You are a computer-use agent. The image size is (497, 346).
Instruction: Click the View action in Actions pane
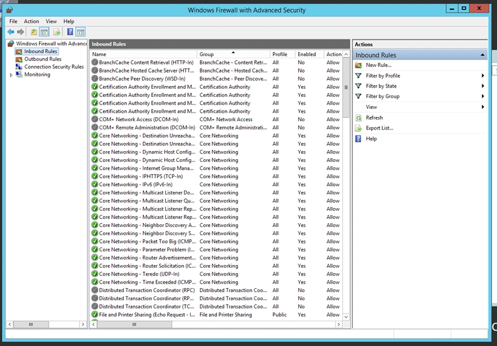coord(371,107)
